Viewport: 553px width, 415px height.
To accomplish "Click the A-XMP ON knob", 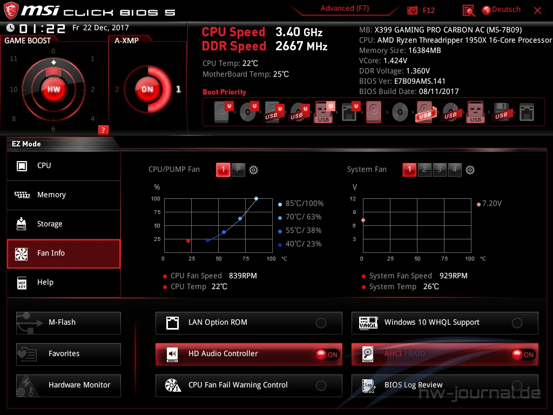I will click(x=147, y=89).
